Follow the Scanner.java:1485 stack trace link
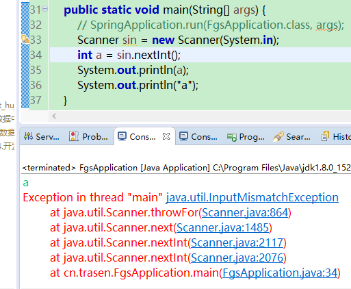The image size is (351, 289). [x=223, y=227]
